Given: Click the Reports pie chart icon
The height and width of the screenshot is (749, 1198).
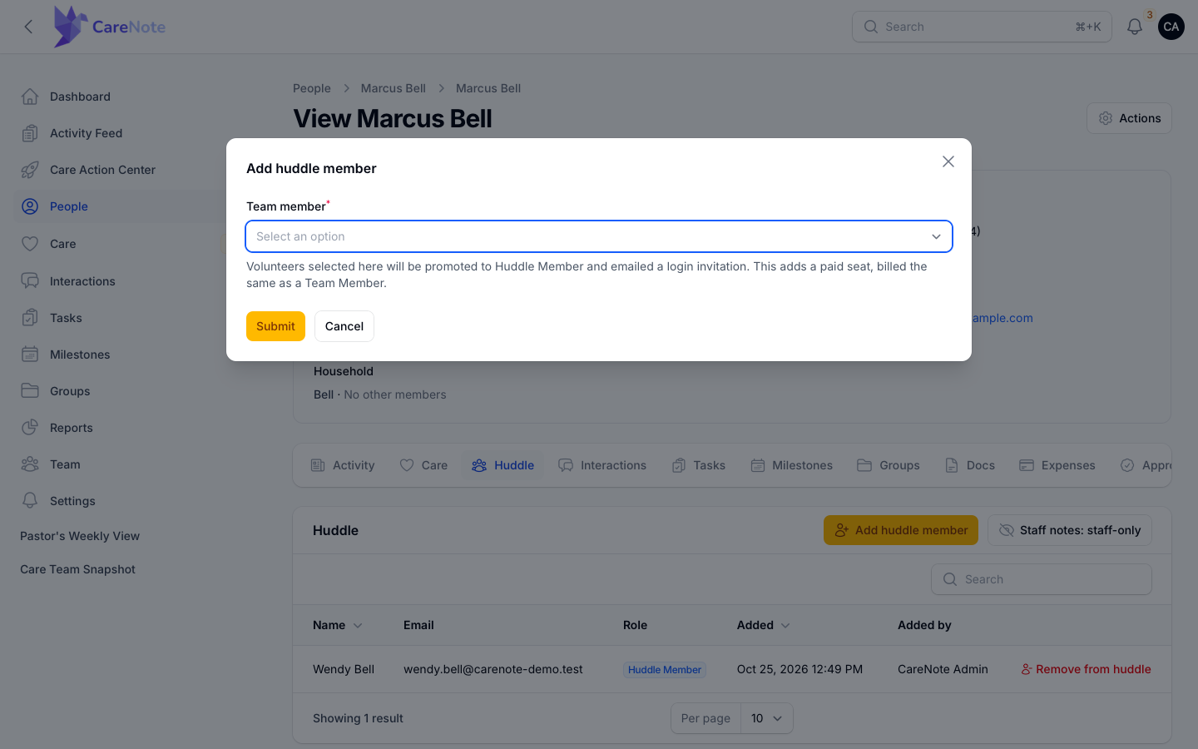Looking at the screenshot, I should (30, 428).
